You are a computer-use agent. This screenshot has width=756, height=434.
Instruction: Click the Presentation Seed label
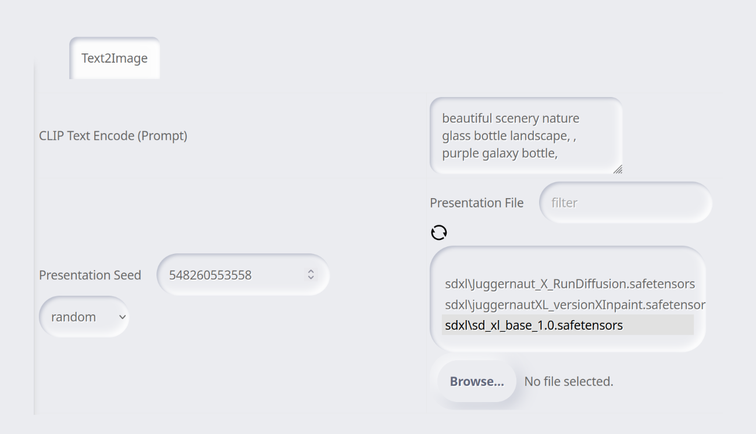(x=90, y=275)
